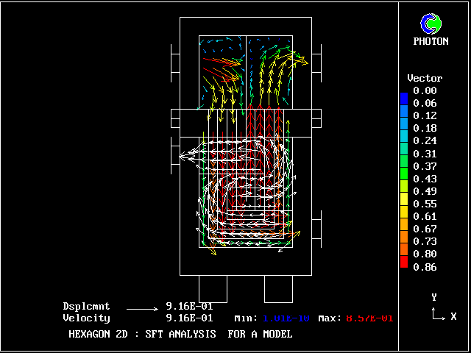Click the 0.86 legend value
Viewport: 471px width, 353px height.
(x=425, y=267)
